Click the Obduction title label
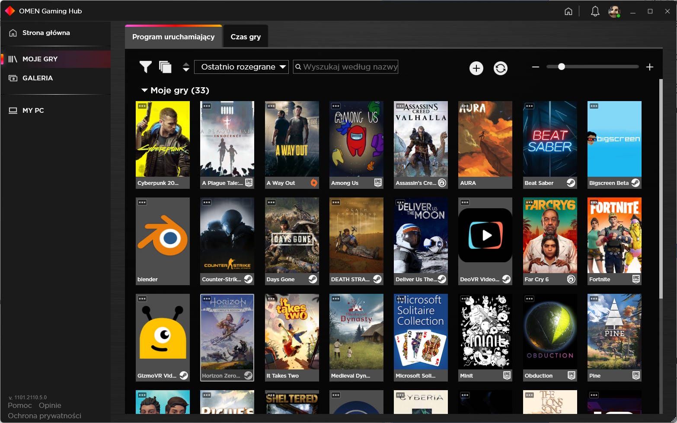Image resolution: width=677 pixels, height=423 pixels. point(539,376)
